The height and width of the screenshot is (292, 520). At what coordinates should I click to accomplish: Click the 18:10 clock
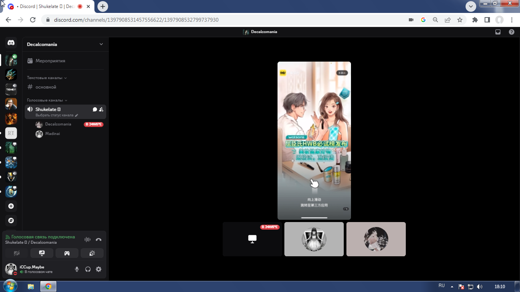click(499, 287)
